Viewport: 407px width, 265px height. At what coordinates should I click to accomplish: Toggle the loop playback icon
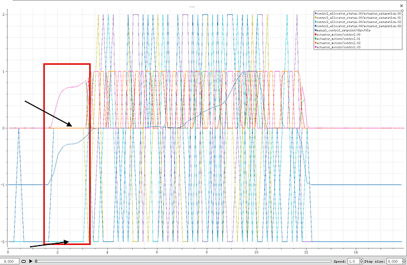pos(24,261)
